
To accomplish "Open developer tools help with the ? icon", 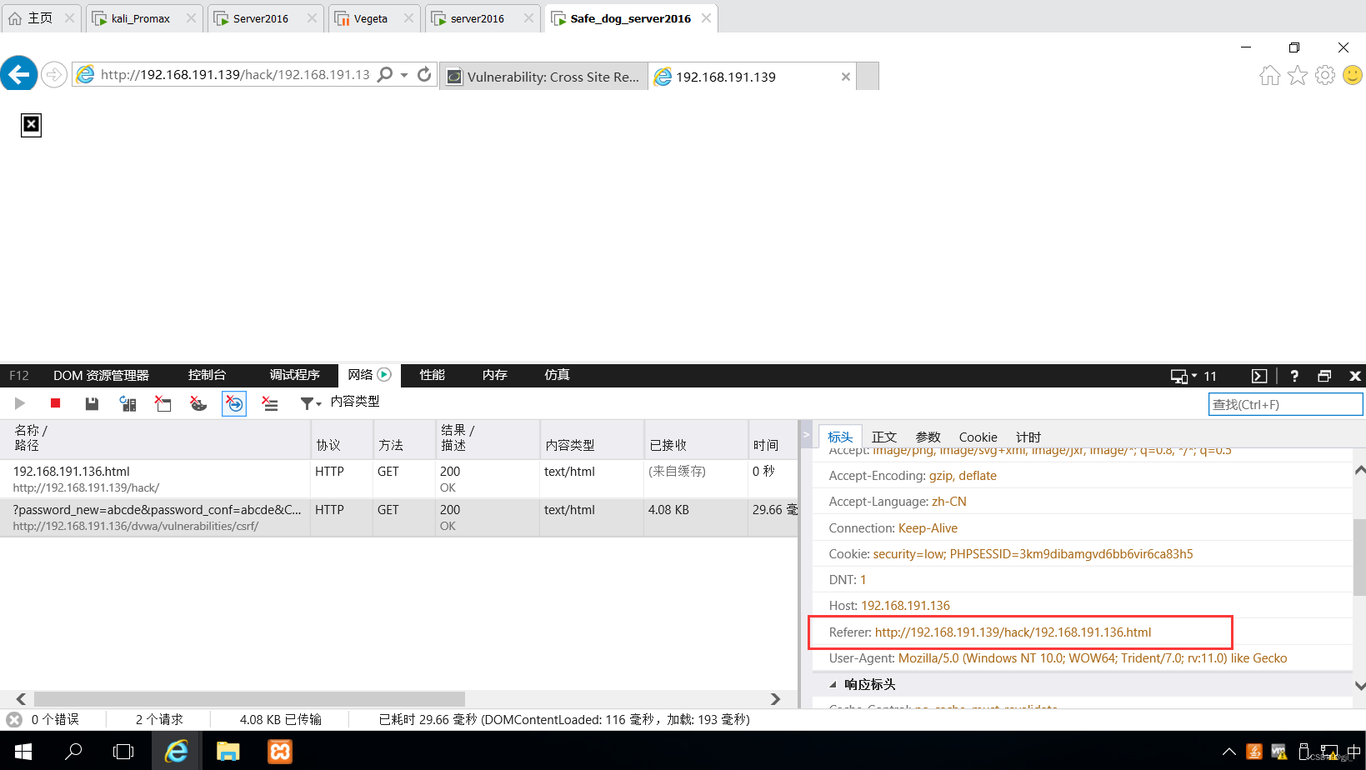I will (1293, 375).
